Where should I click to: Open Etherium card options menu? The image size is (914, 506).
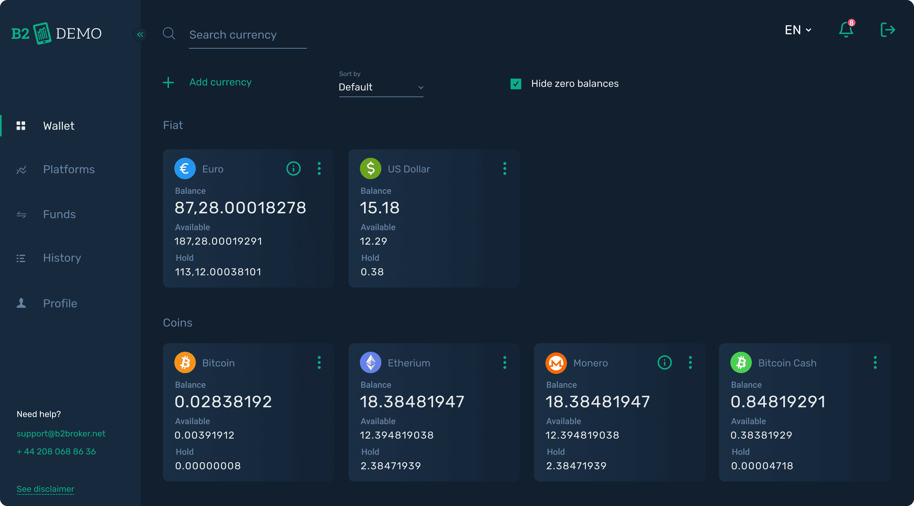(x=505, y=362)
